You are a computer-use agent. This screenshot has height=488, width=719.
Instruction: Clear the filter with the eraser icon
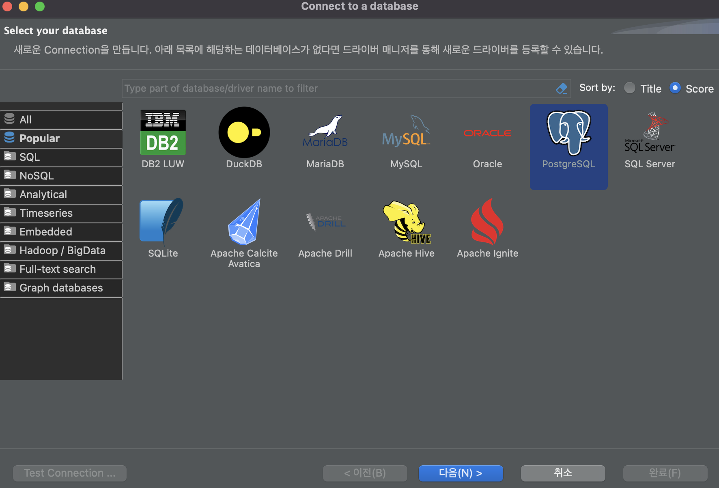[562, 89]
